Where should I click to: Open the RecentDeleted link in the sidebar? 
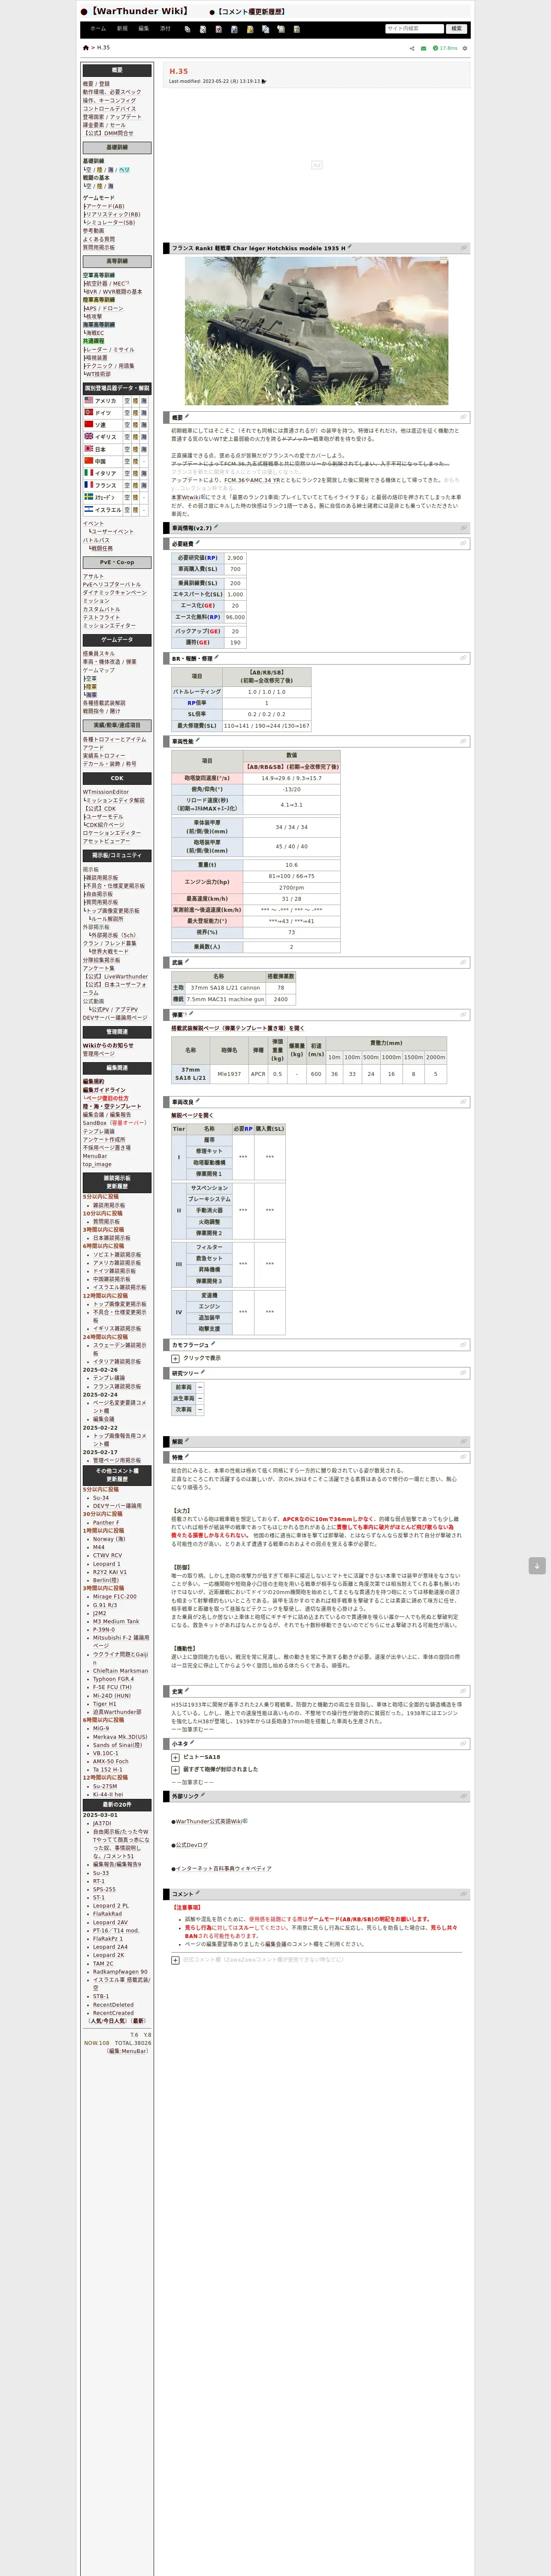point(113,2005)
